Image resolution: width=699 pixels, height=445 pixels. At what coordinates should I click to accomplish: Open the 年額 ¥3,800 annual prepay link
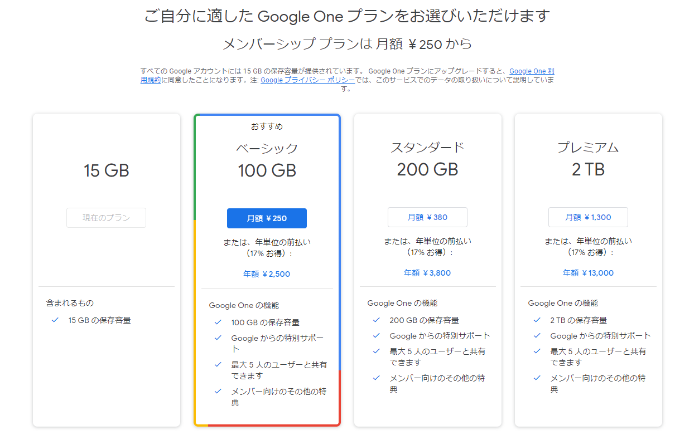coord(427,273)
